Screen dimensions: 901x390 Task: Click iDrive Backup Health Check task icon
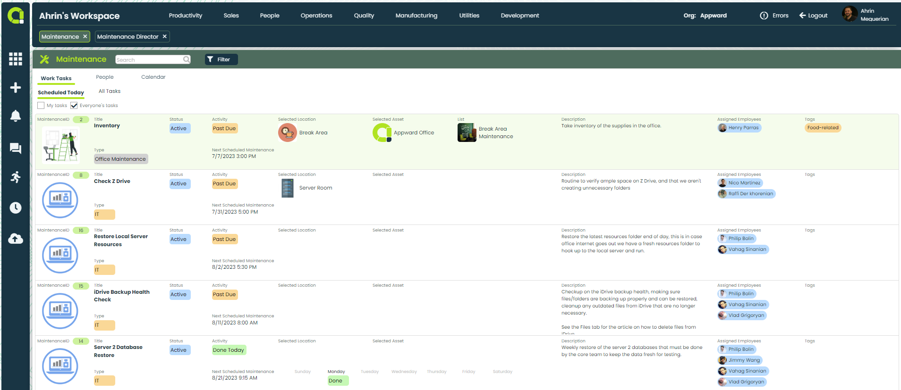pyautogui.click(x=60, y=311)
